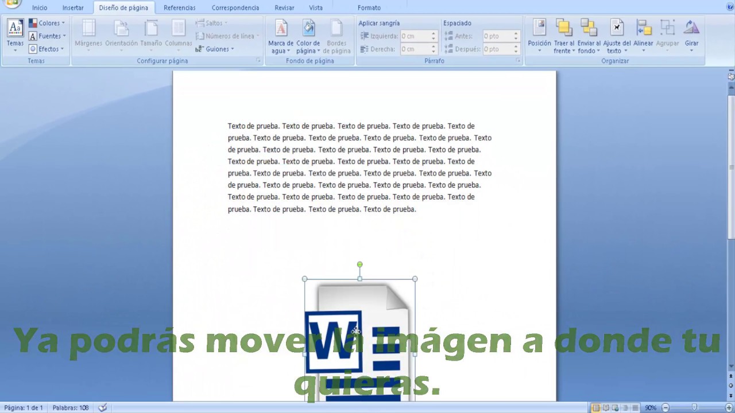Click the selected Word logo image

tap(359, 340)
